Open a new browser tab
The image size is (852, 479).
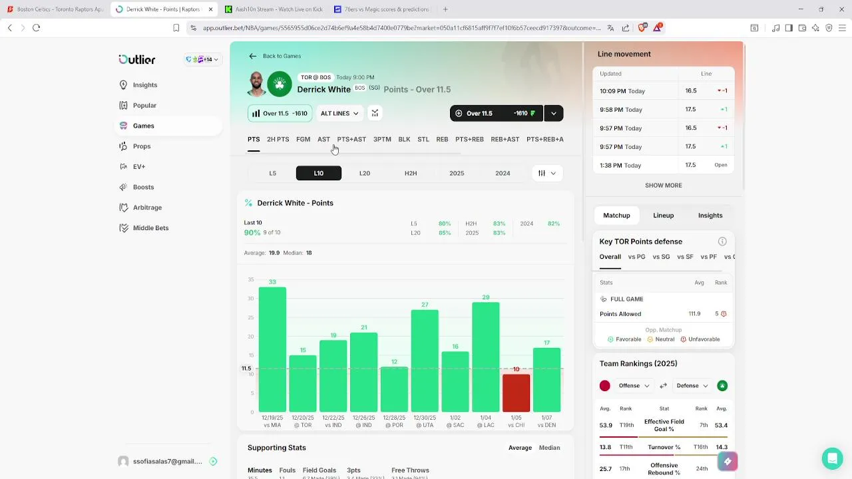tap(445, 9)
